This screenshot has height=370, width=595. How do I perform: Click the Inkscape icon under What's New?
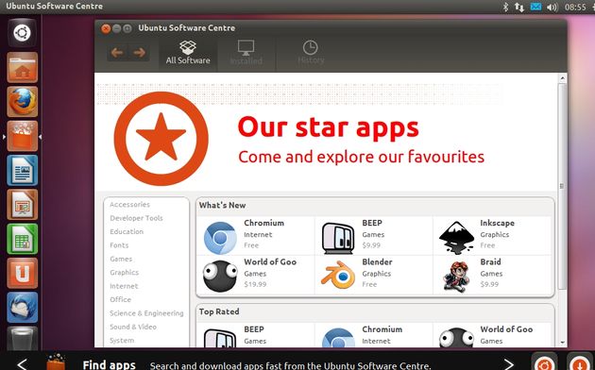pos(456,238)
